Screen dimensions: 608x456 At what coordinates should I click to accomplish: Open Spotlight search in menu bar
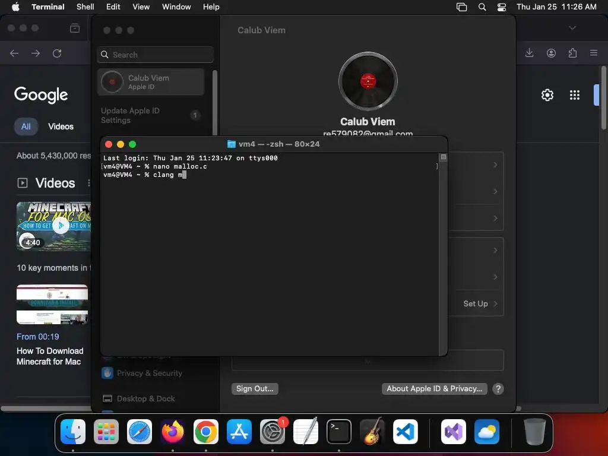482,7
